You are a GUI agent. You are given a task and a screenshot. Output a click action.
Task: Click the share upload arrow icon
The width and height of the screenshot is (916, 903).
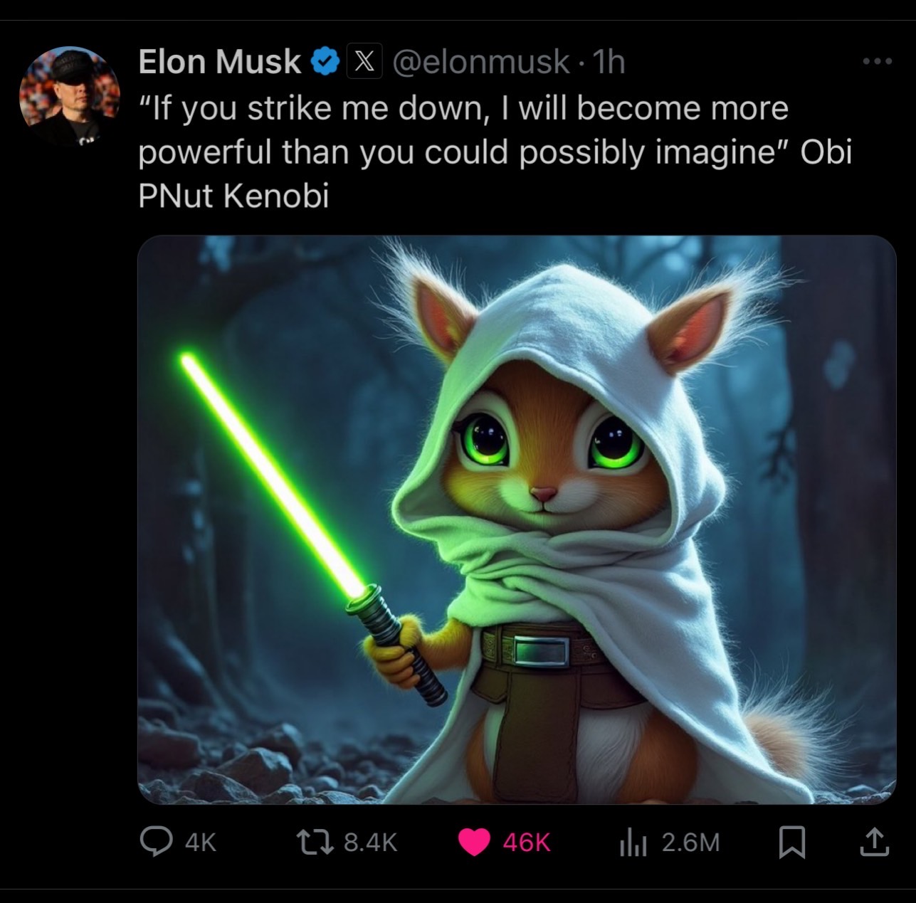(873, 843)
